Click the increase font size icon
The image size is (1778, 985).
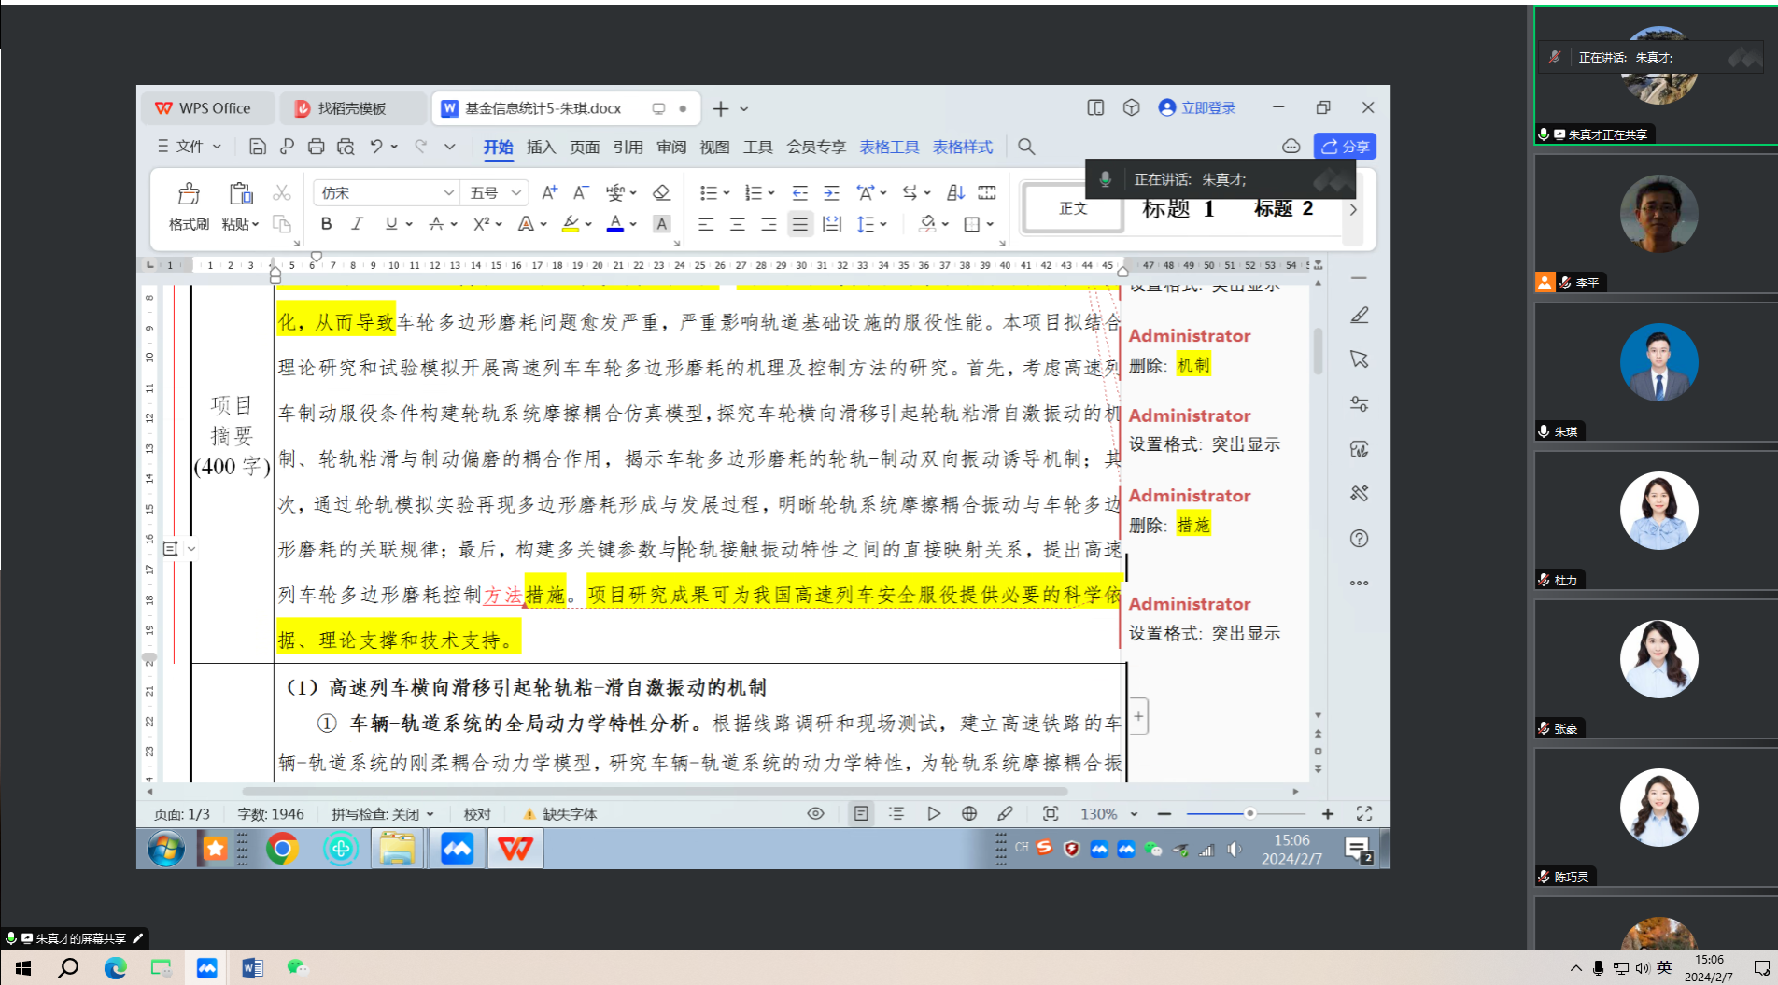549,193
